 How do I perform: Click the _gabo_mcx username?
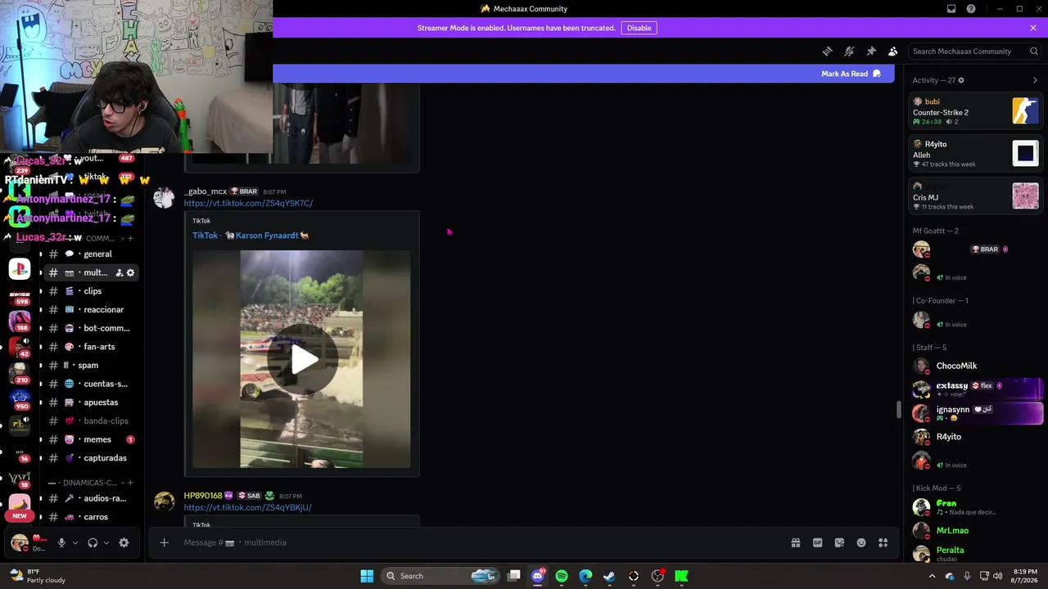pyautogui.click(x=206, y=191)
